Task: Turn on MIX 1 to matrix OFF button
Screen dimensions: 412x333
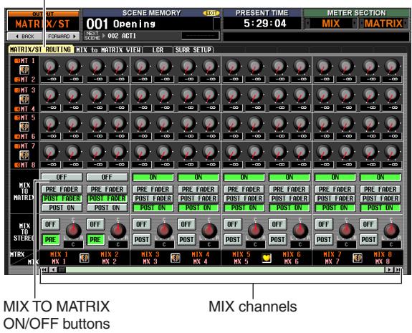Action: (62, 178)
